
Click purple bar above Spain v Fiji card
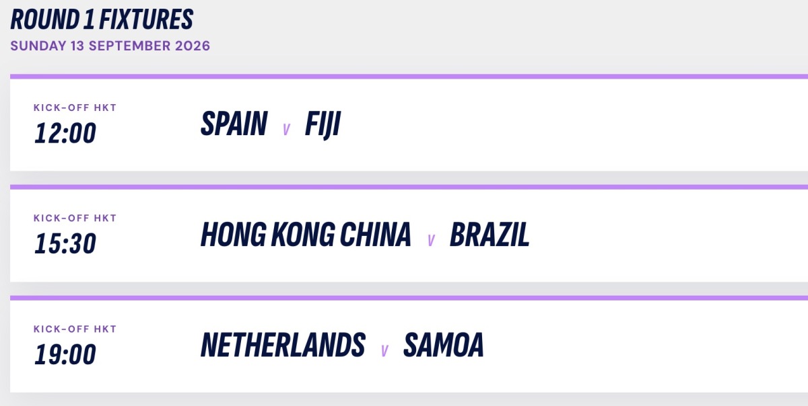409,77
